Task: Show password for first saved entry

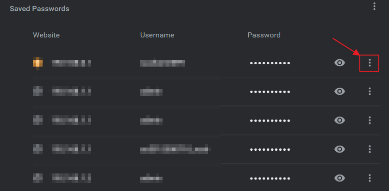Action: point(339,63)
